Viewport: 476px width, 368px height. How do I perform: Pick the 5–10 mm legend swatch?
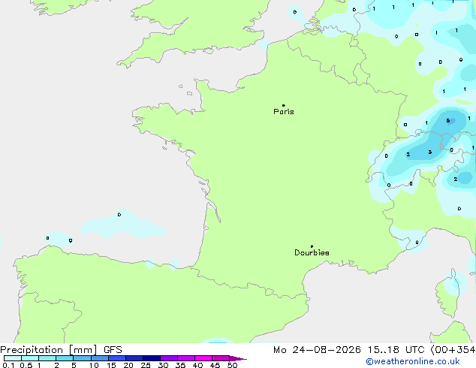click(82, 358)
